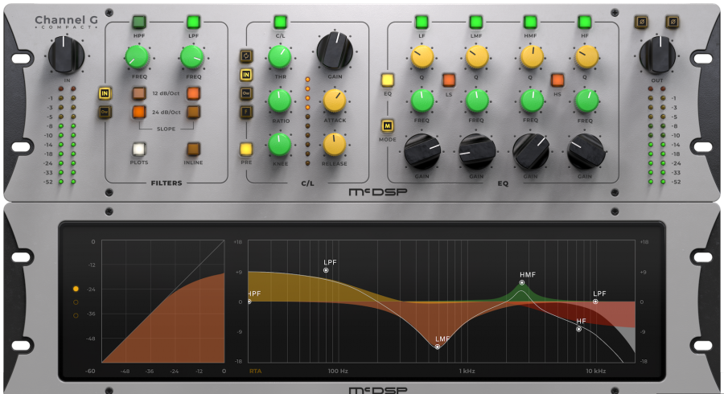Toggle the yellow EQ enable button
The width and height of the screenshot is (724, 394).
tap(388, 80)
